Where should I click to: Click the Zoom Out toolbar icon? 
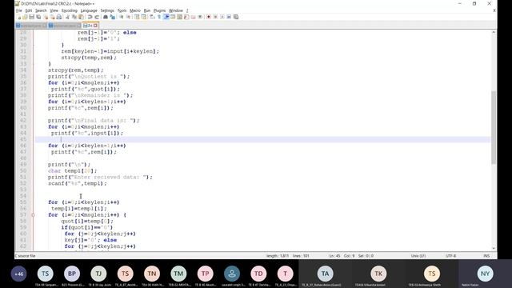[128, 17]
